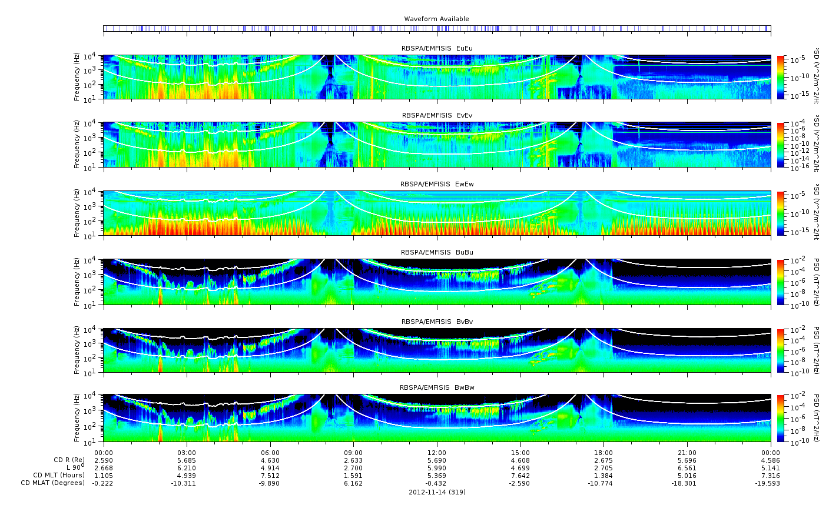Click the 2012-11-14 (319) date label
Screen dimensions: 829x505
[x=436, y=492]
